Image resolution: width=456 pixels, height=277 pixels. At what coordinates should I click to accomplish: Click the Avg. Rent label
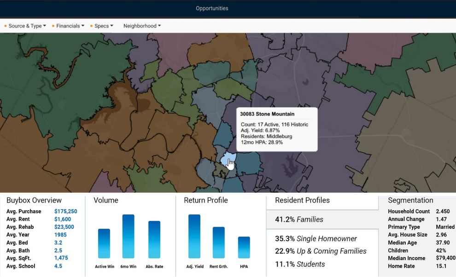[18, 219]
